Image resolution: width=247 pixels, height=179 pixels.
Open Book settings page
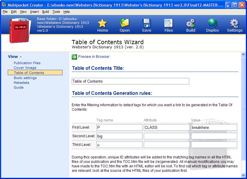25,78
